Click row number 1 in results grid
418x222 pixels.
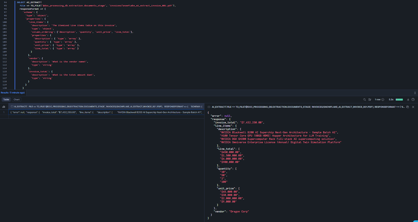(x=4, y=112)
